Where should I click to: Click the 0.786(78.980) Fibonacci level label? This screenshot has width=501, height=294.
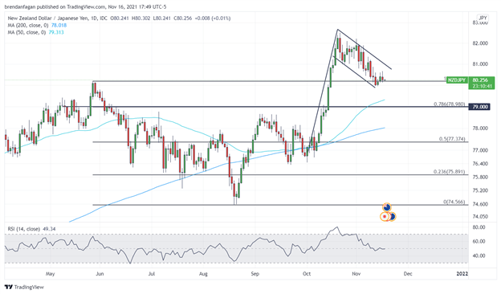450,104
